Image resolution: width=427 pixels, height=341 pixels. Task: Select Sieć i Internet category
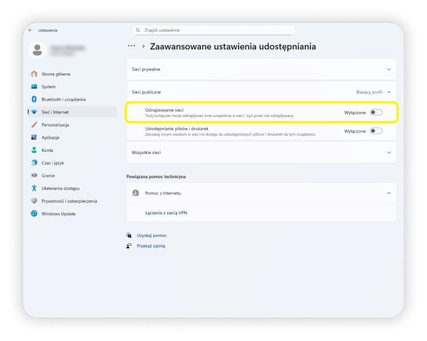pos(72,112)
